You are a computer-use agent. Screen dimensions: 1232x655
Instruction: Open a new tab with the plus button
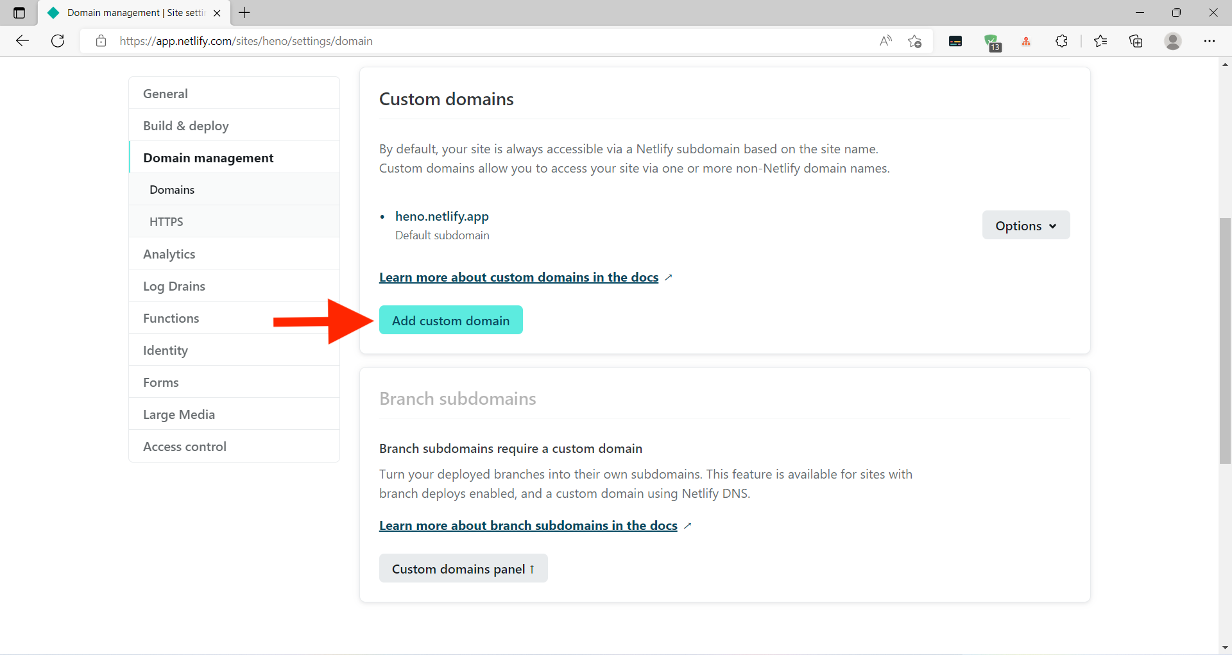(244, 13)
